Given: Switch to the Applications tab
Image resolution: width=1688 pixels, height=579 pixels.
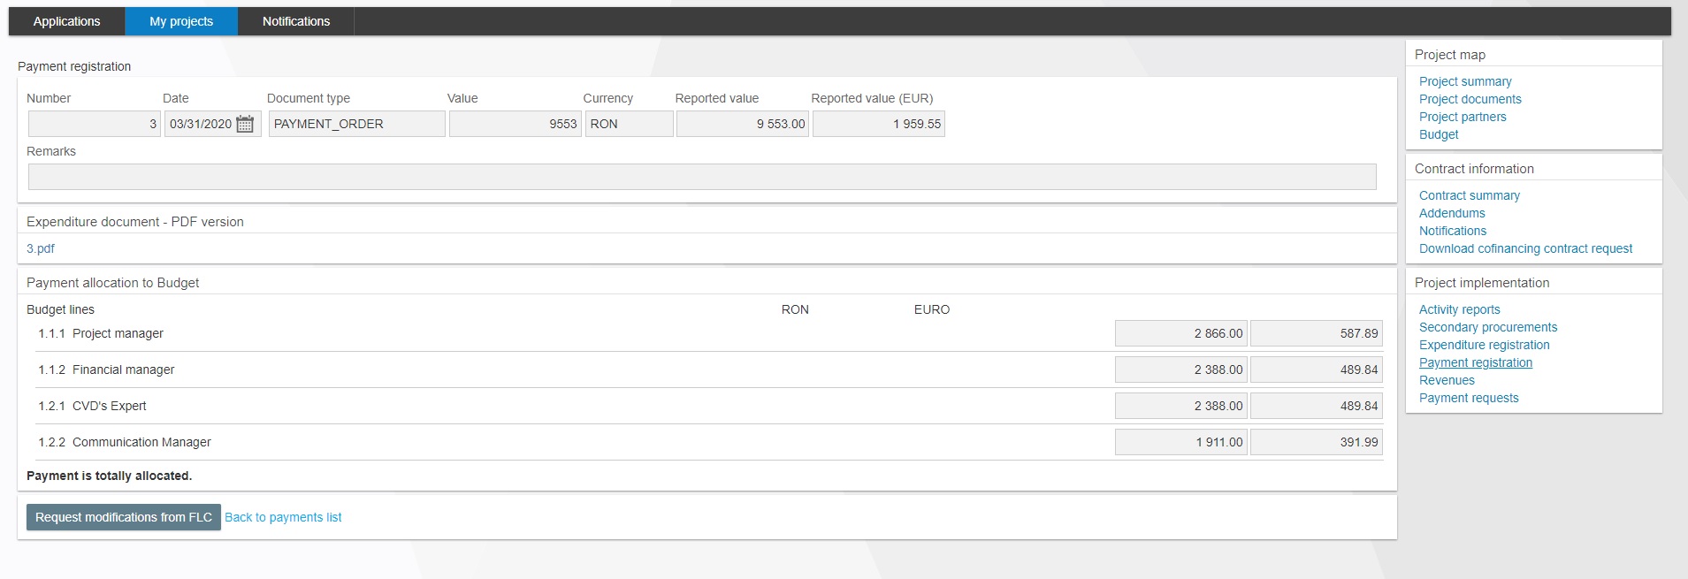Looking at the screenshot, I should (x=66, y=21).
